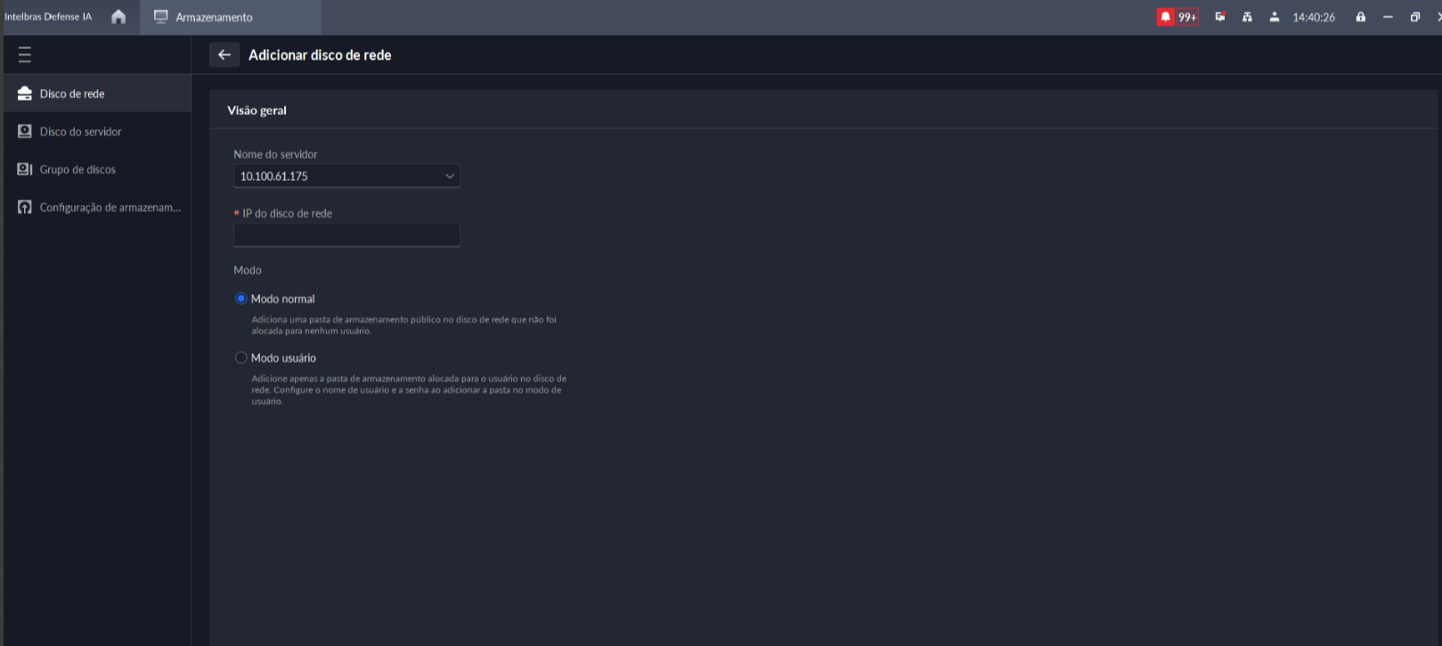
Task: Click the red alarm bell icon
Action: (1165, 17)
